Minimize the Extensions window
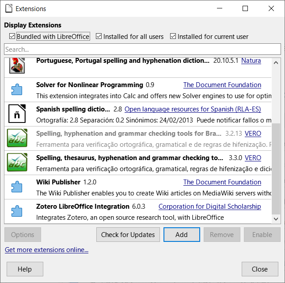The image size is (285, 283). [x=220, y=8]
